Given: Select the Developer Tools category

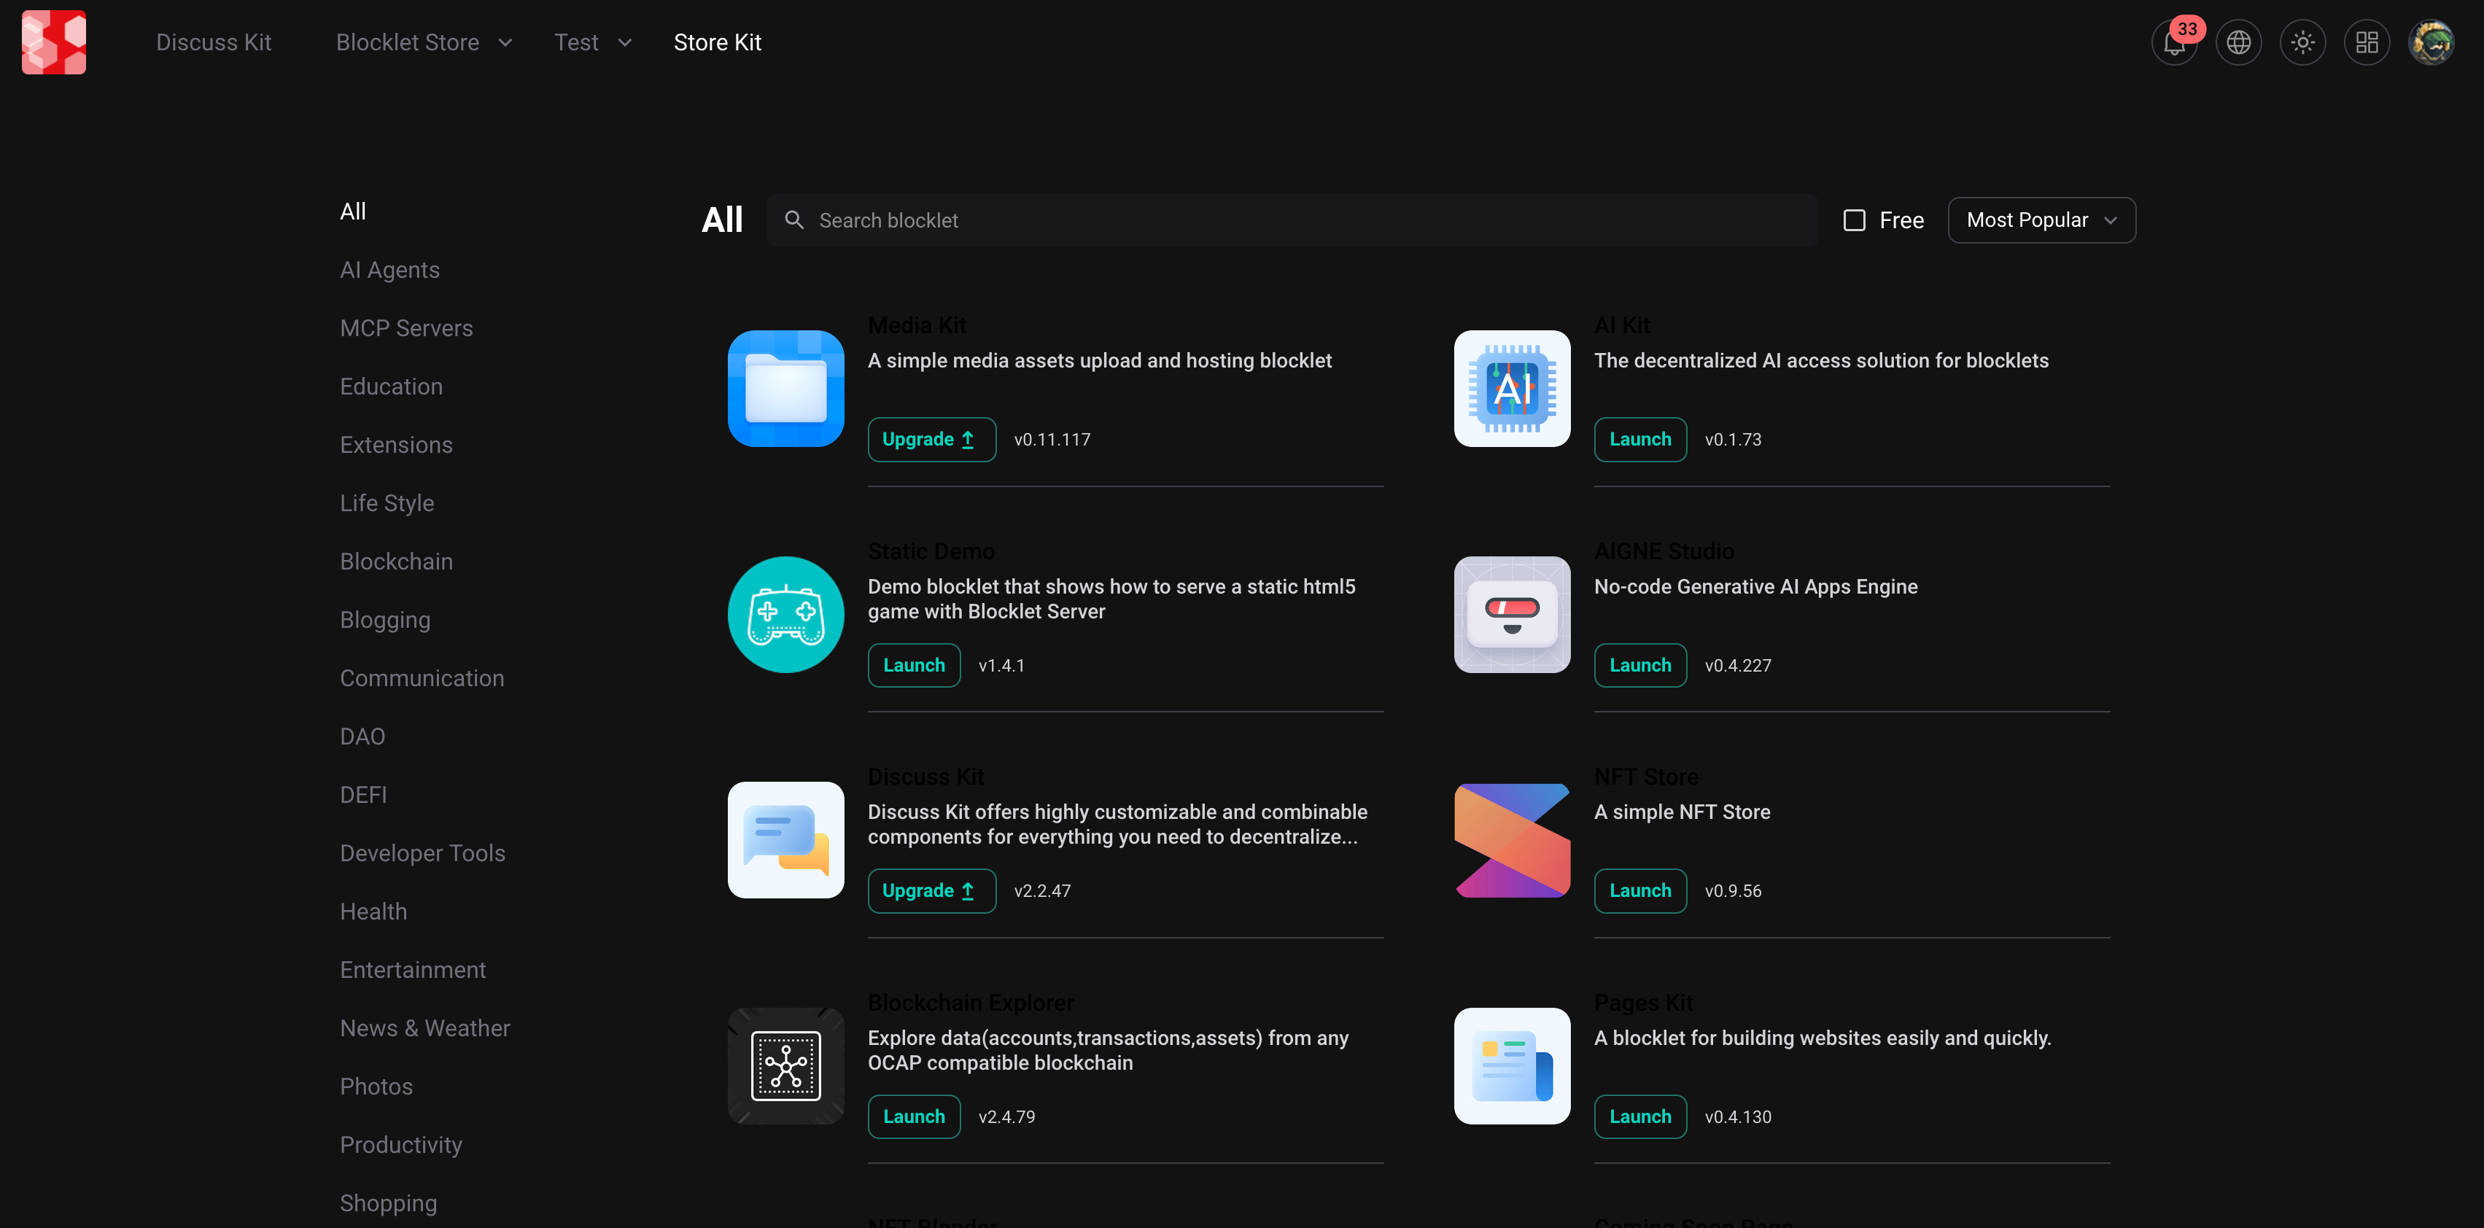Looking at the screenshot, I should coord(422,853).
